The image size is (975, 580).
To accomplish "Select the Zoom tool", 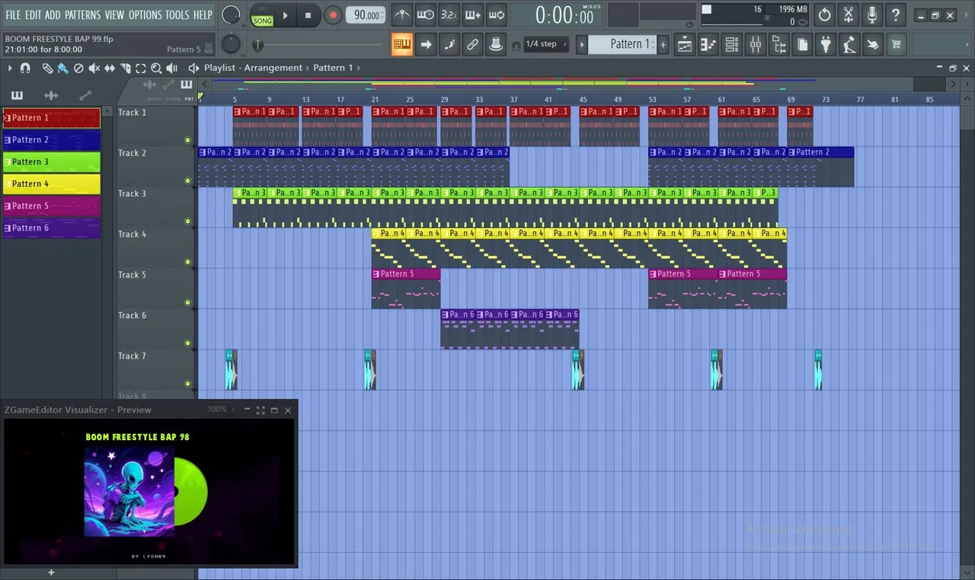I will point(156,69).
